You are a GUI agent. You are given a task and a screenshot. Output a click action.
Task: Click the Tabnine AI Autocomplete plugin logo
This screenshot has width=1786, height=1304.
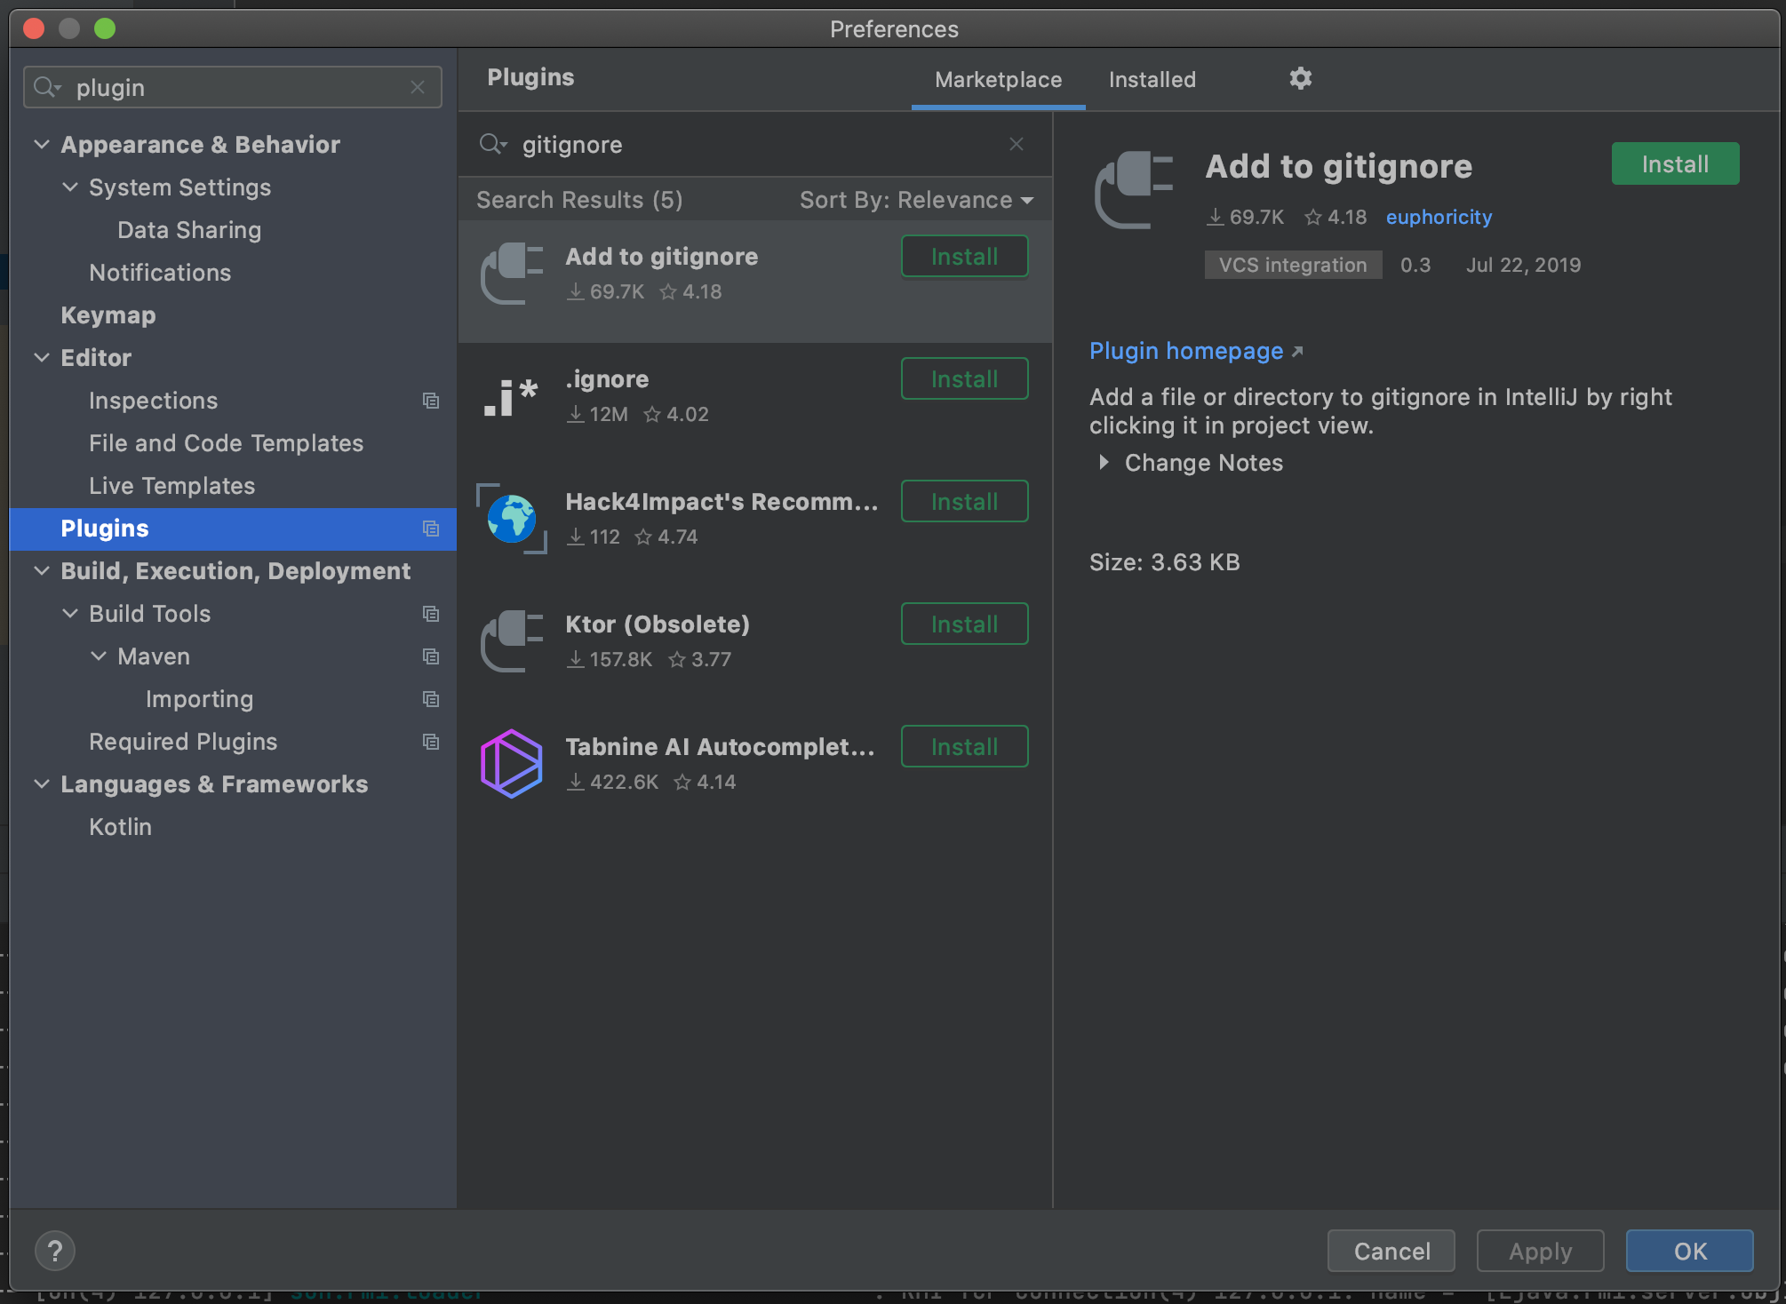[x=511, y=764]
